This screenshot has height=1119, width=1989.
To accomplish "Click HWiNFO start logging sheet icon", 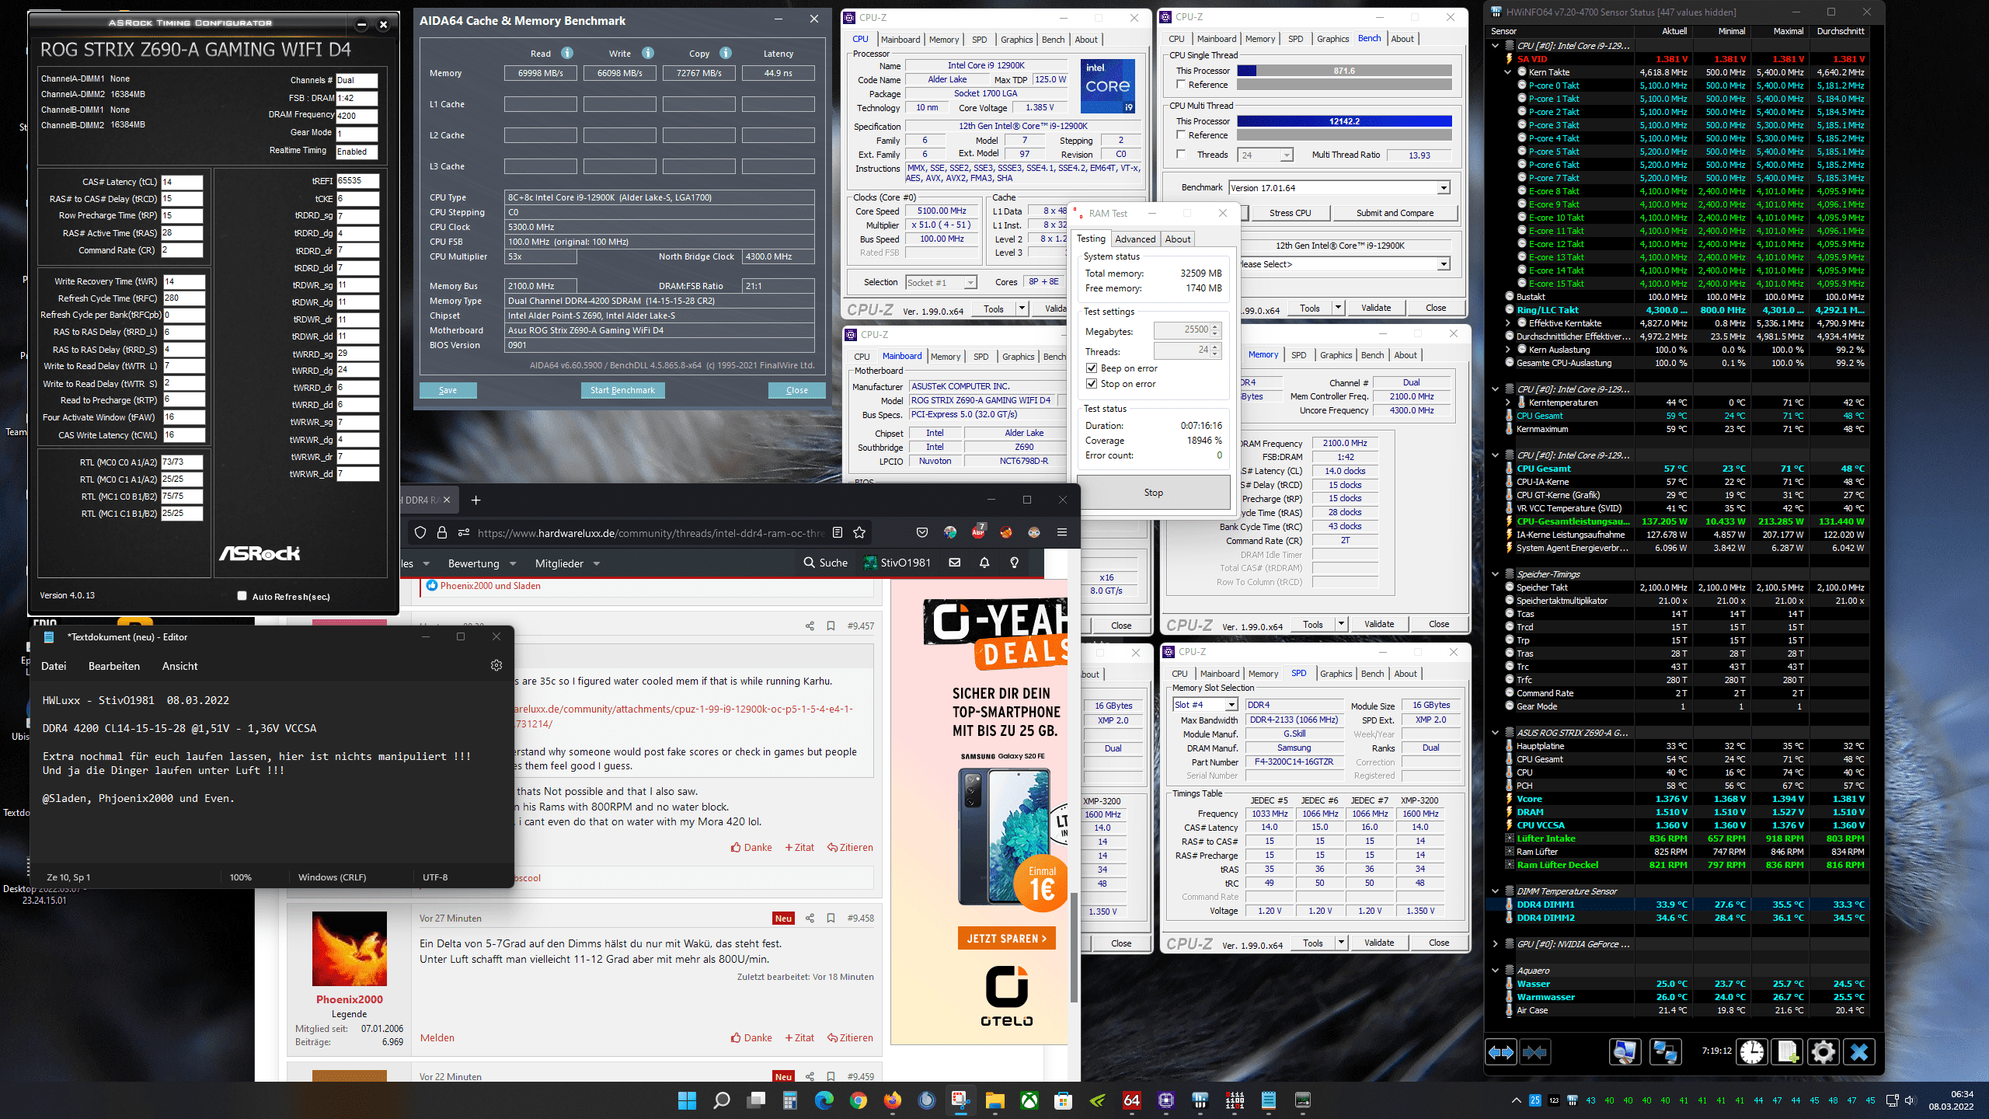I will tap(1787, 1052).
